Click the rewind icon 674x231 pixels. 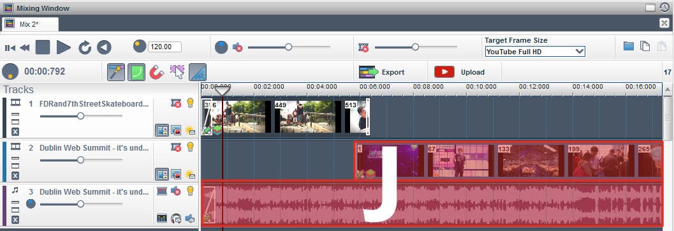[24, 48]
